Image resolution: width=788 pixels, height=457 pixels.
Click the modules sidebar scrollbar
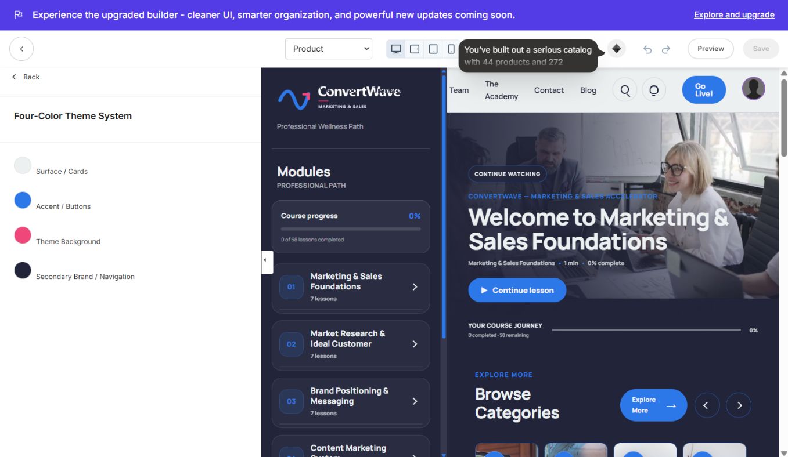(x=444, y=206)
